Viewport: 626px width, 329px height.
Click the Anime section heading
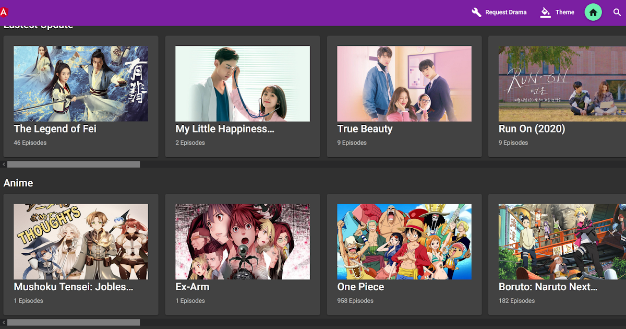click(x=18, y=183)
